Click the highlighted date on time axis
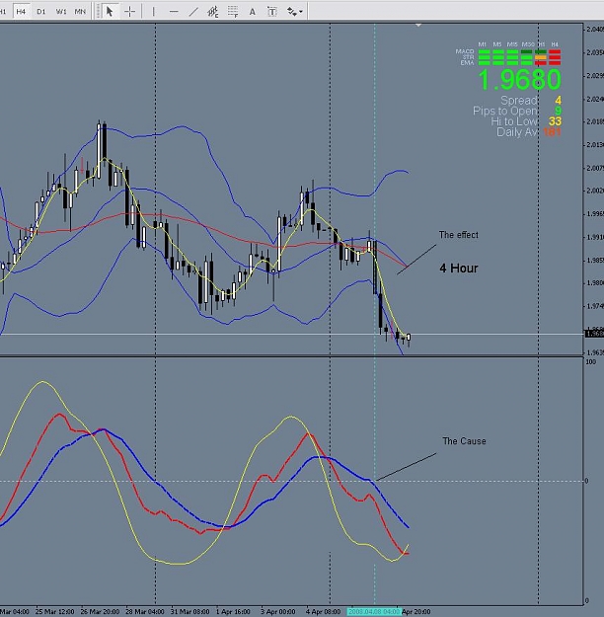 tap(374, 611)
